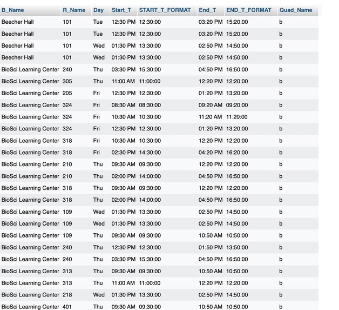Click Quad_Name b in the room 305 row
Viewport: 339px width, 310px height.
(x=281, y=81)
